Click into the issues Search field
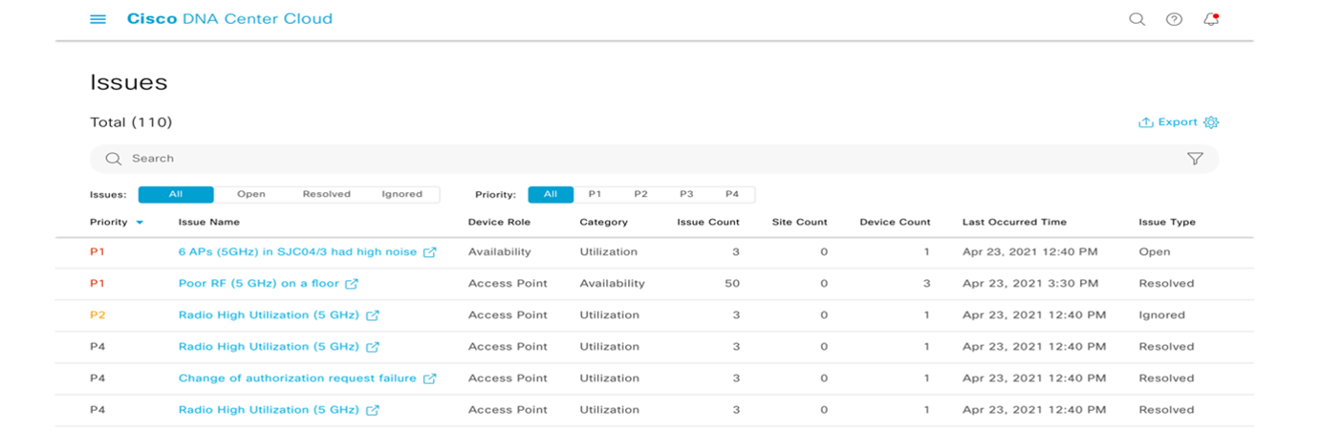The width and height of the screenshot is (1320, 432). [573, 159]
